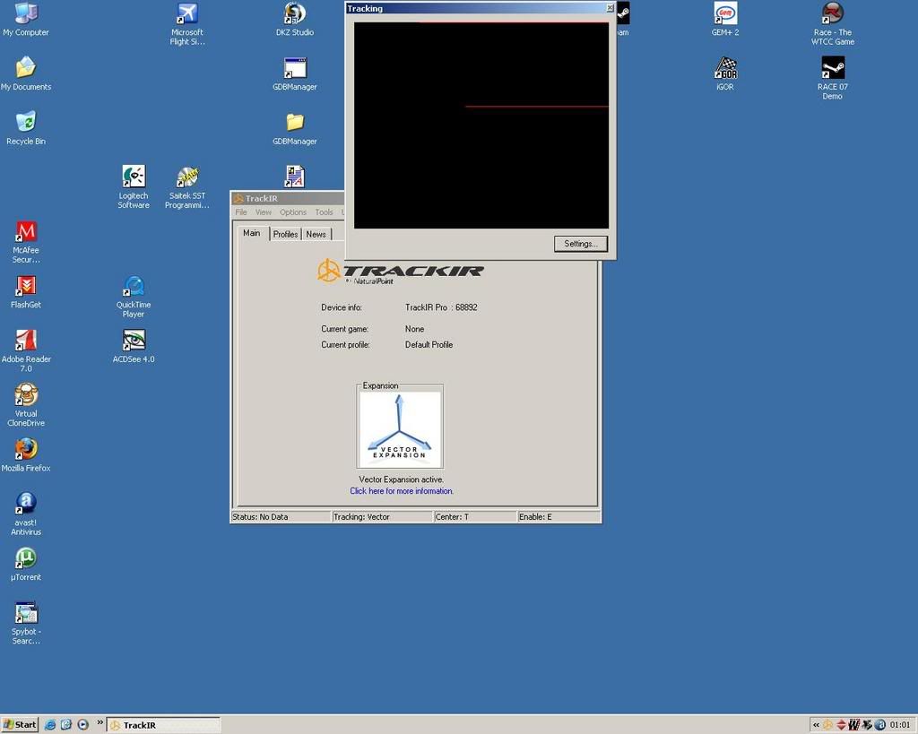
Task: Switch to the Profiles tab
Action: pyautogui.click(x=285, y=234)
